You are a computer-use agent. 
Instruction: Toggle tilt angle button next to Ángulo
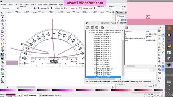point(67,8)
